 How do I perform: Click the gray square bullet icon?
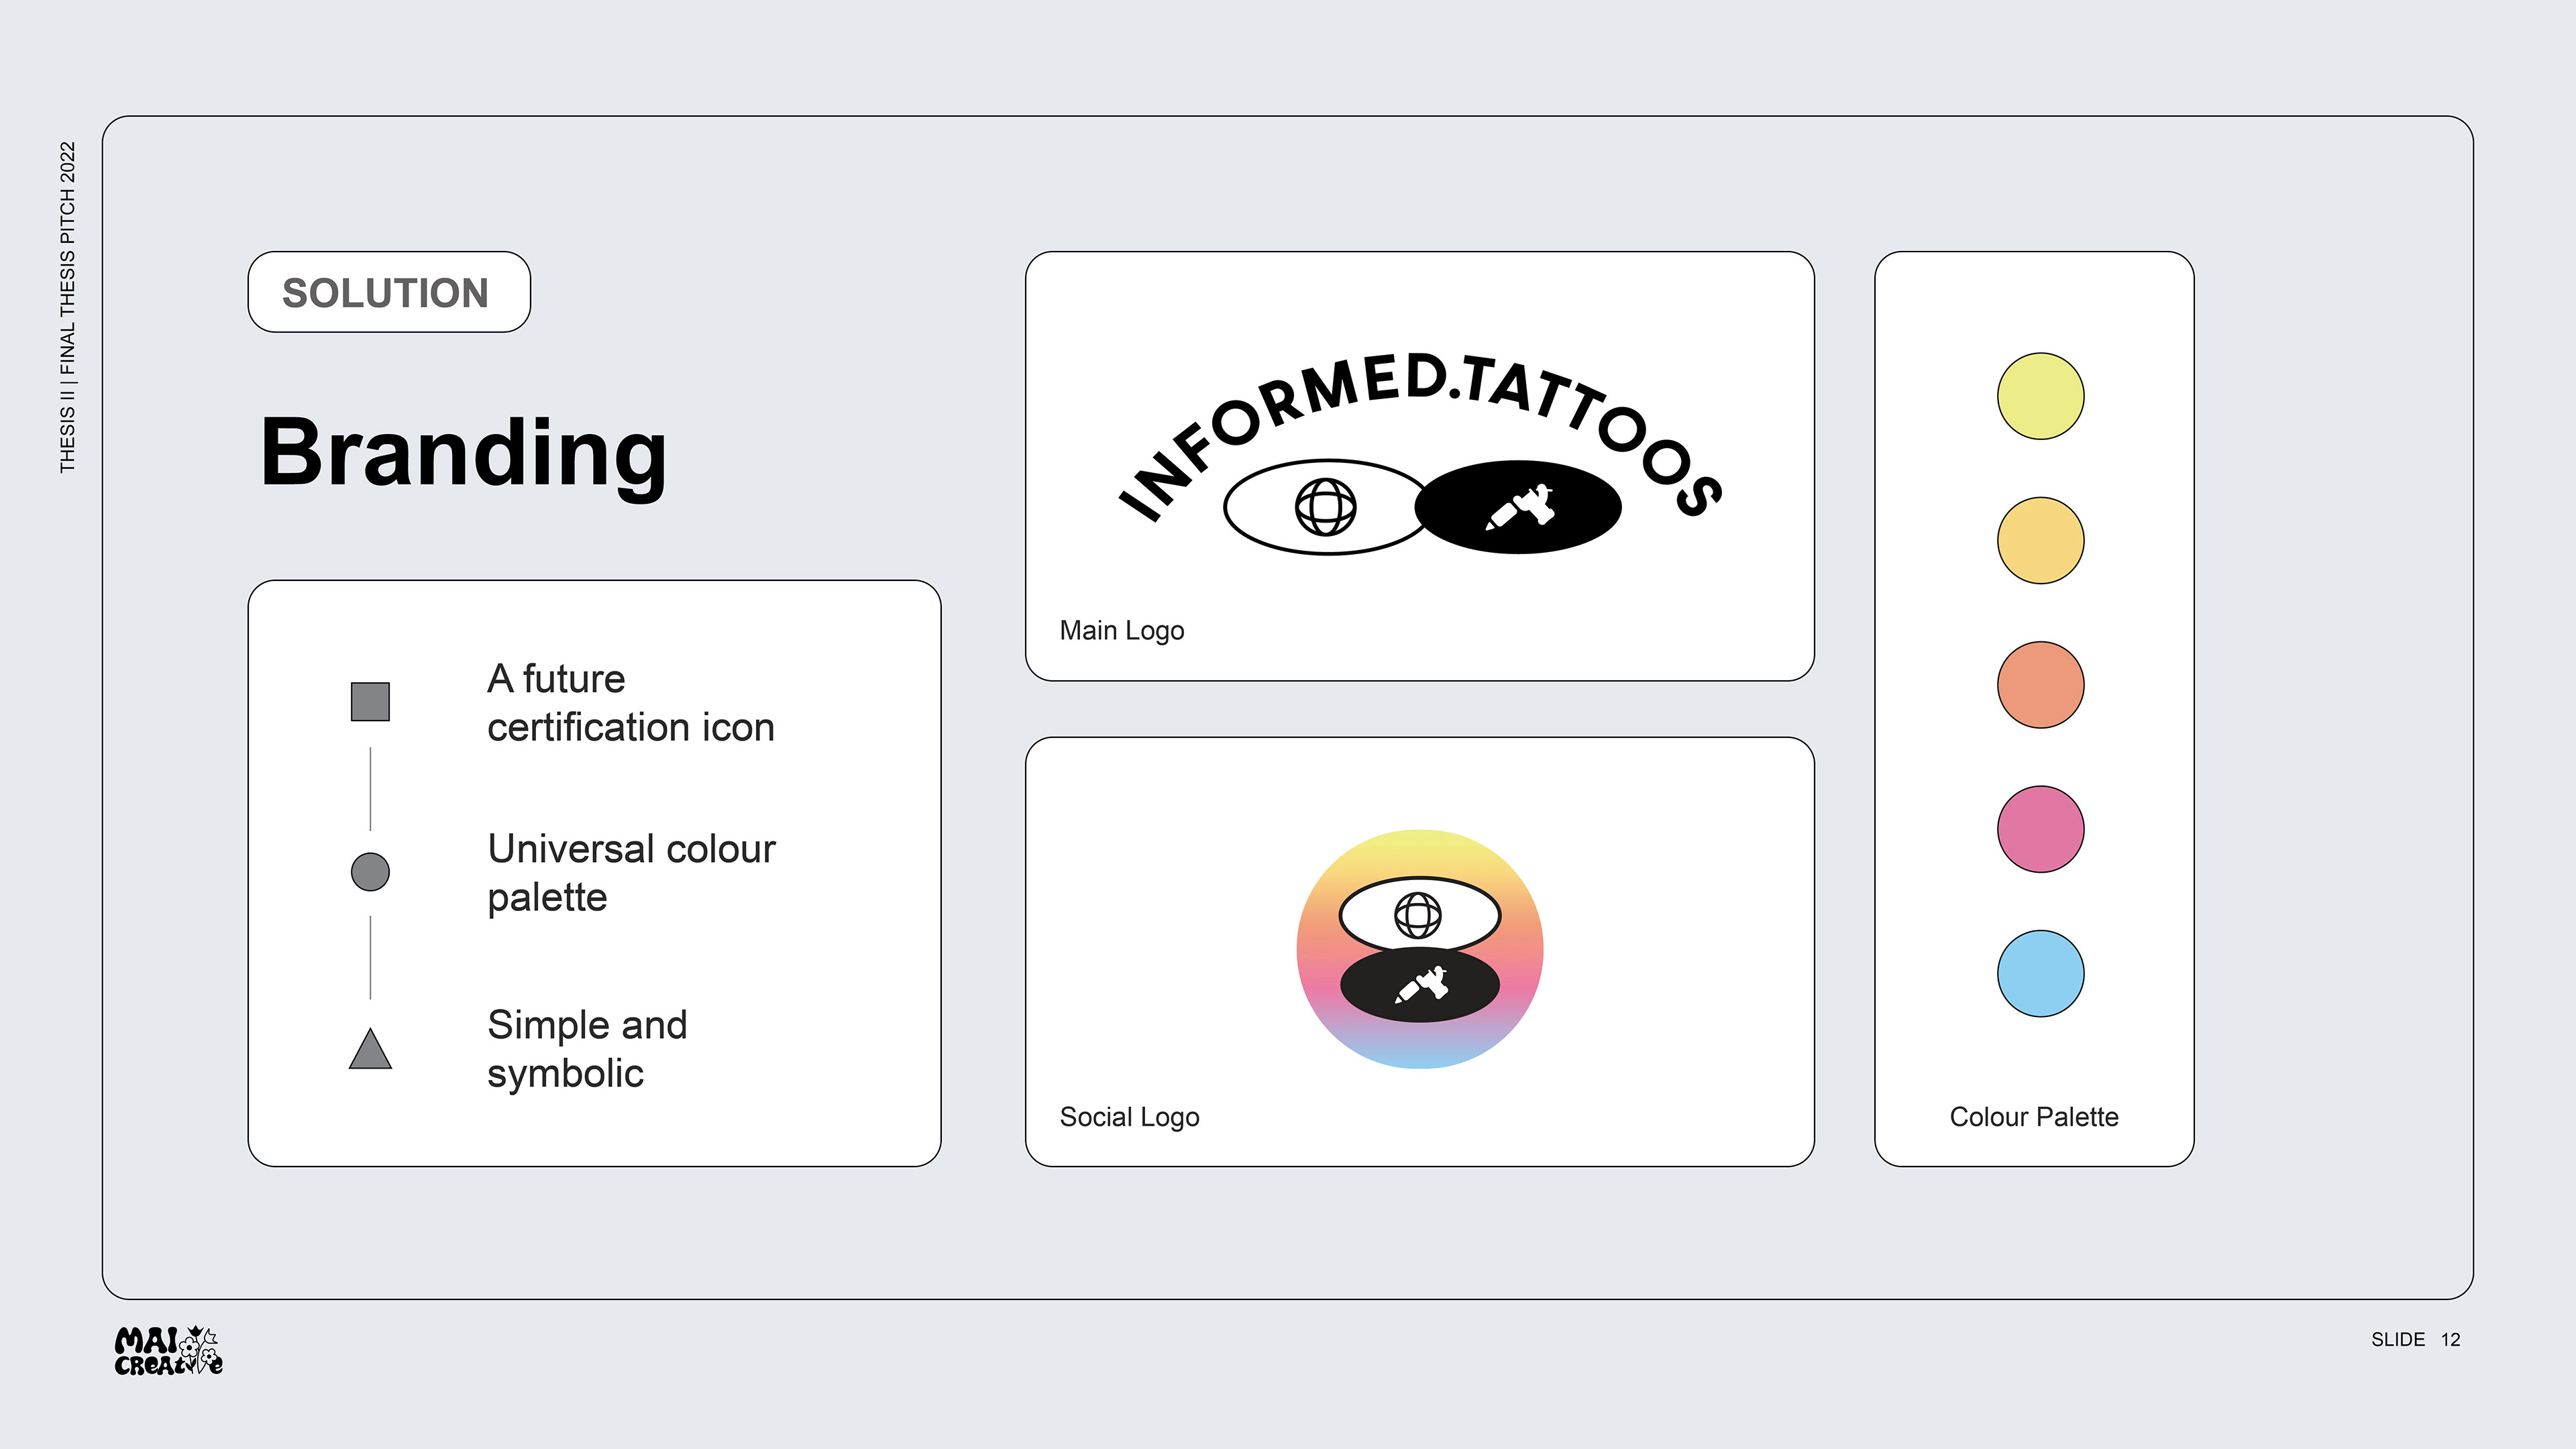370,701
